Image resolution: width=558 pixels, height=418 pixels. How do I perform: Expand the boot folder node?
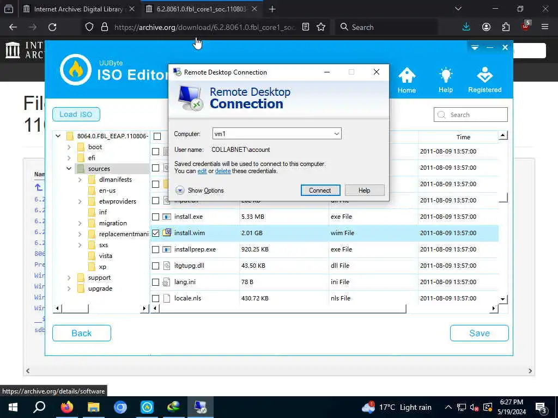tap(69, 147)
